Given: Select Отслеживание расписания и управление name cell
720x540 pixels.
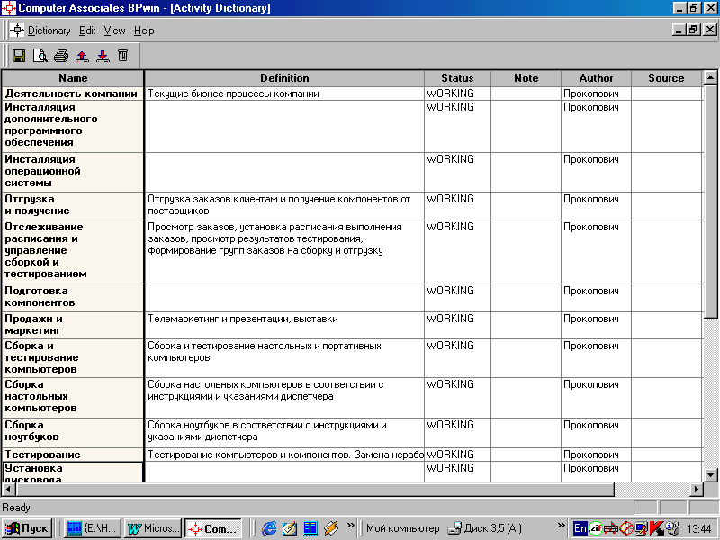Looking at the screenshot, I should coord(73,252).
